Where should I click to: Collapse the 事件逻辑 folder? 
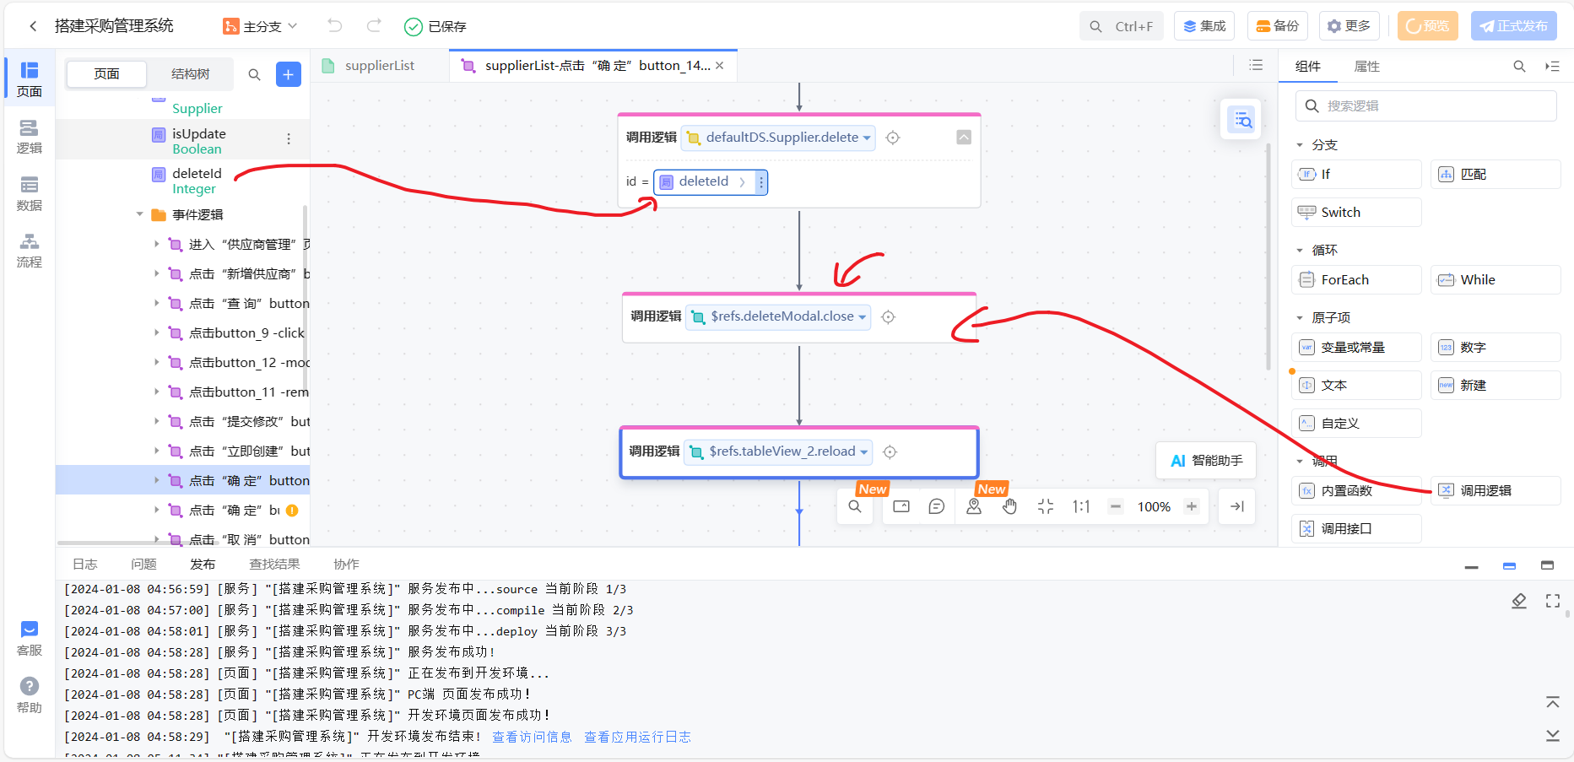[140, 214]
